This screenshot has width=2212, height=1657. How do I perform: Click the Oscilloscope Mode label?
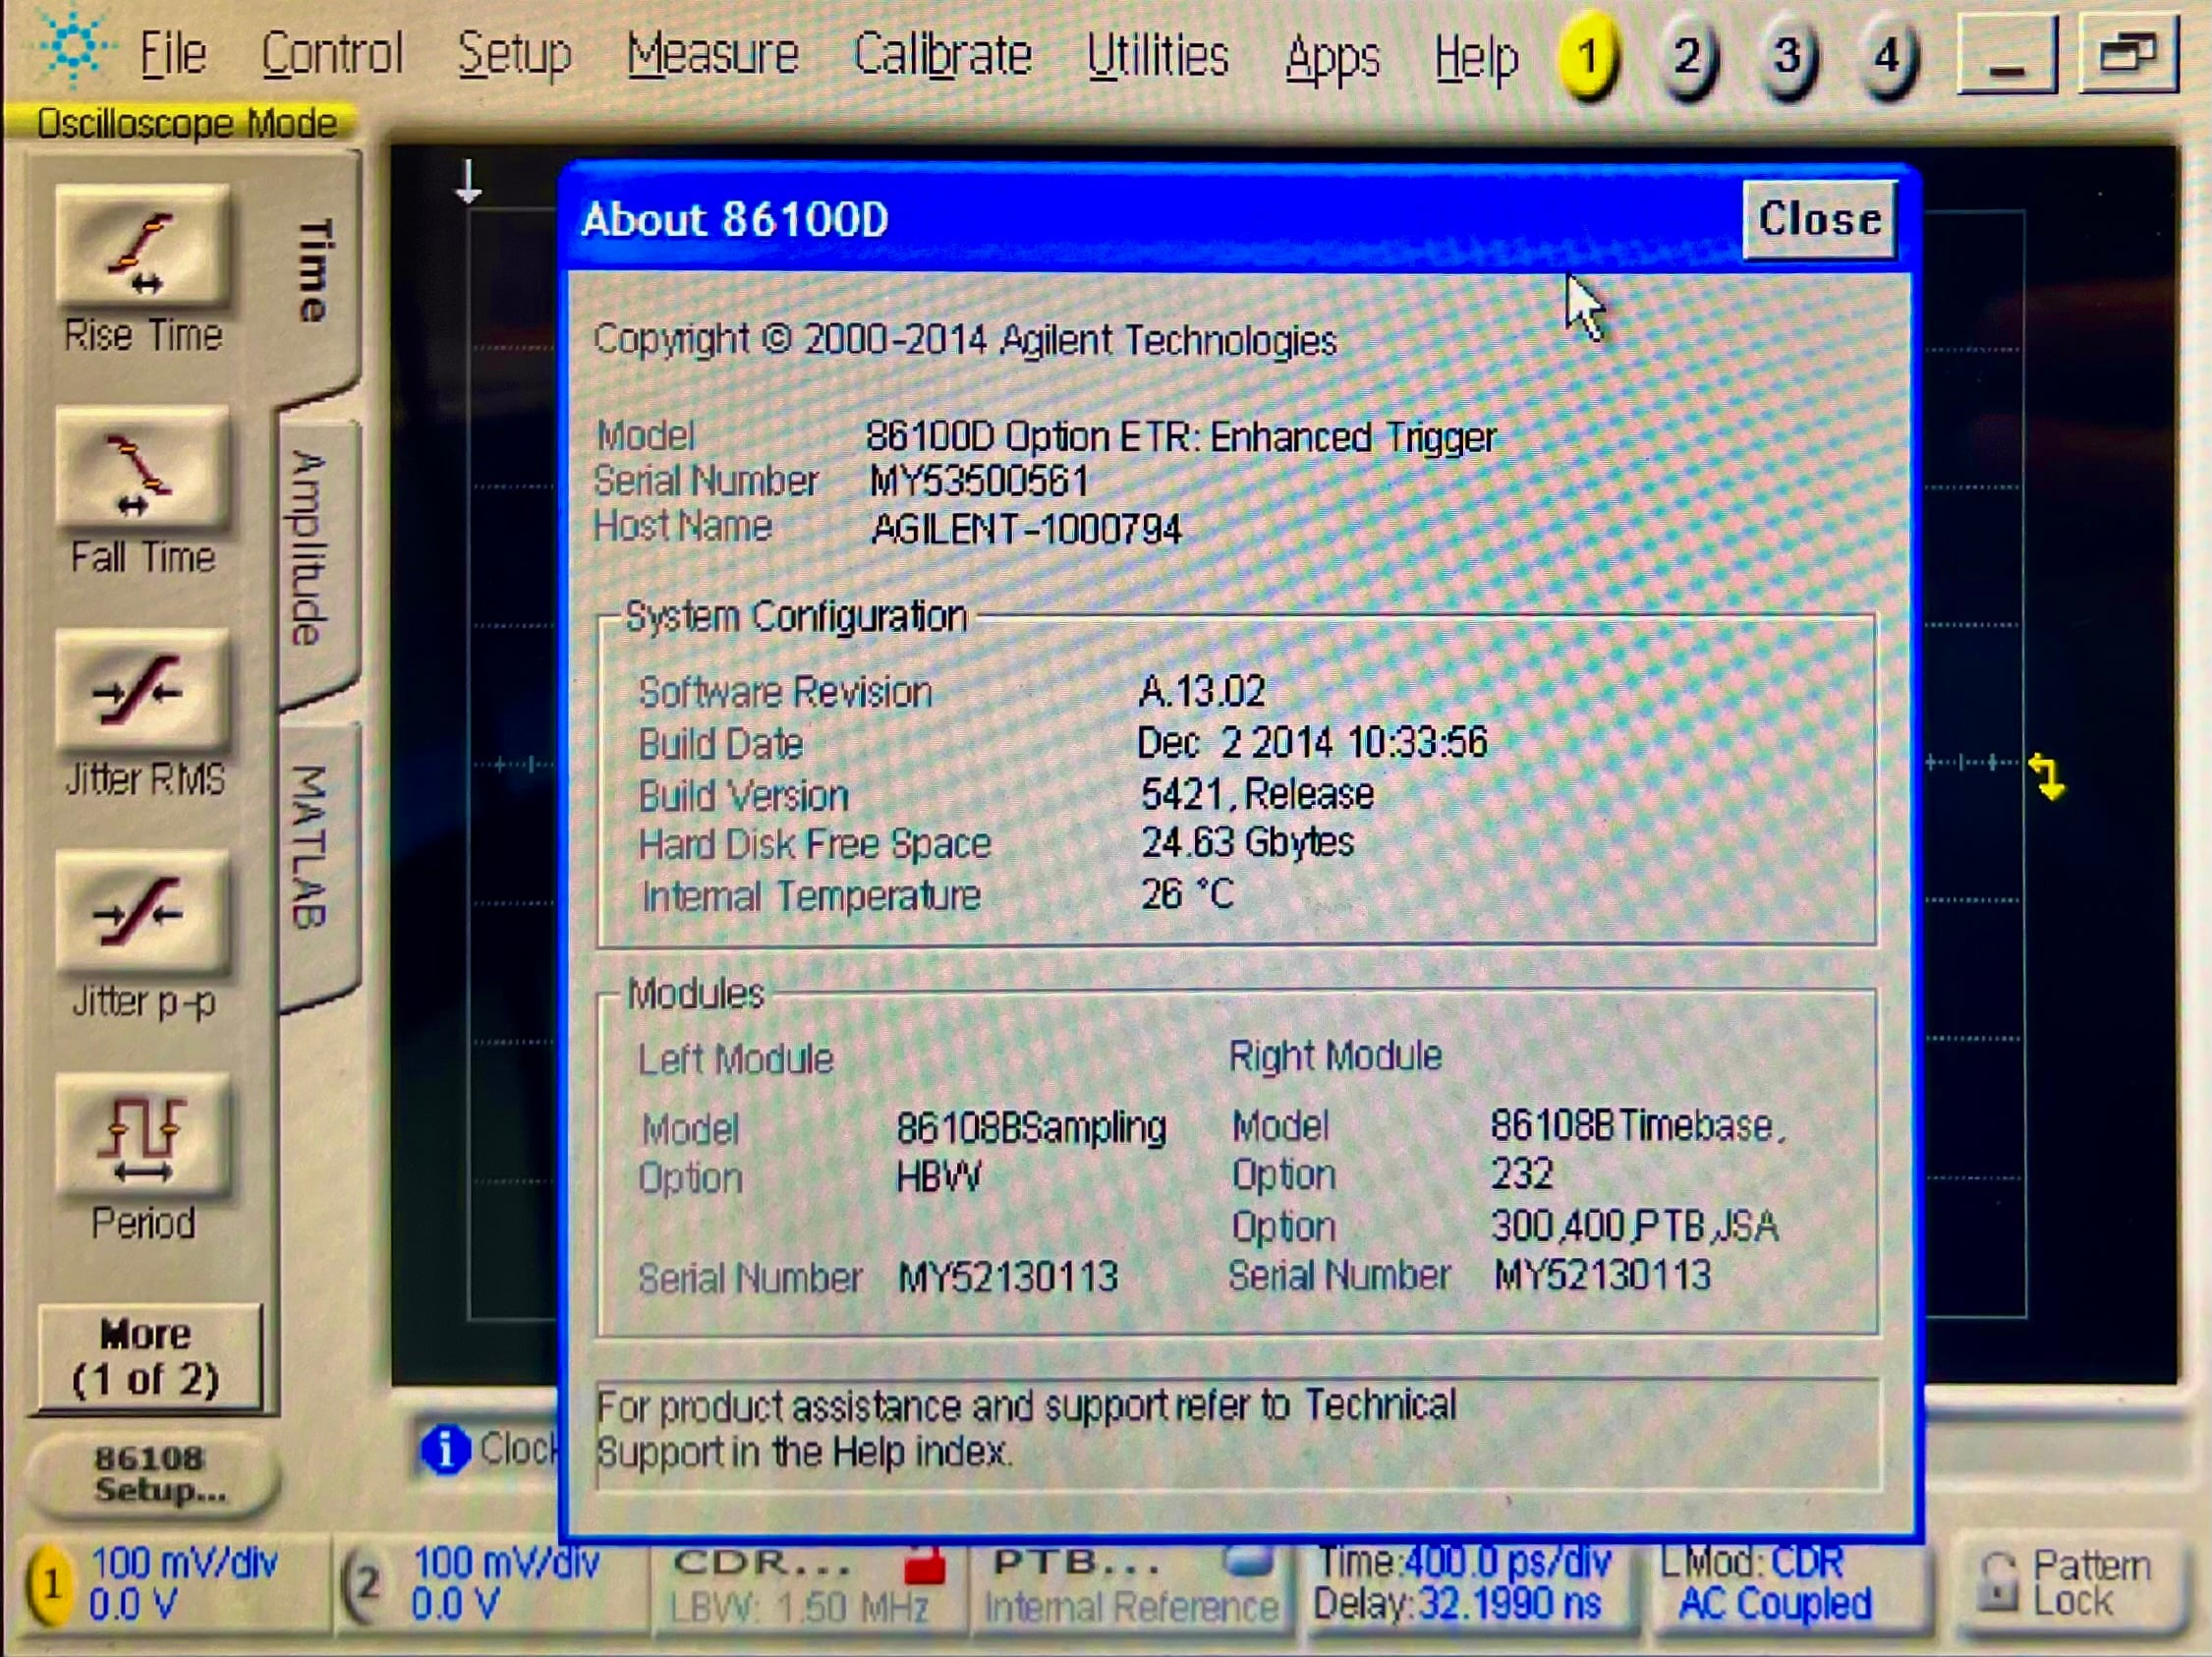tap(186, 124)
